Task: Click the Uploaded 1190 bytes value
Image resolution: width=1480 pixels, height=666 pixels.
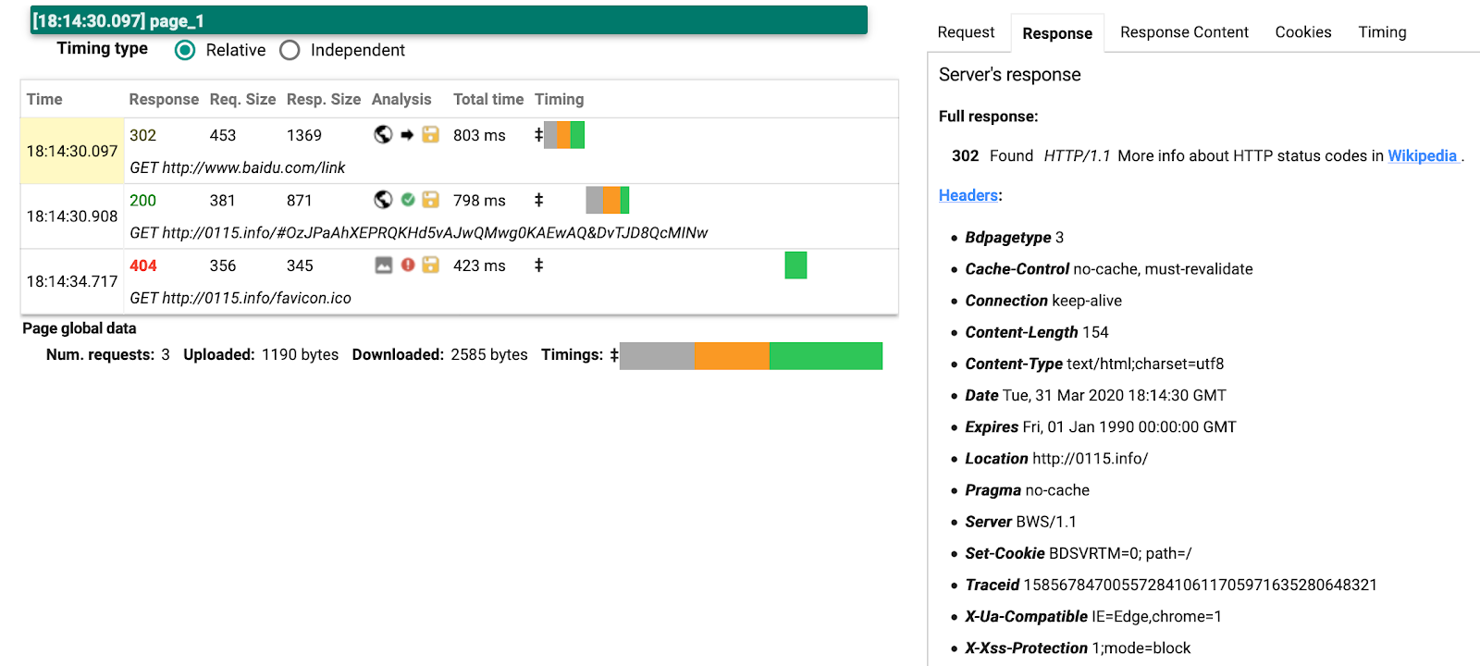Action: [x=300, y=355]
